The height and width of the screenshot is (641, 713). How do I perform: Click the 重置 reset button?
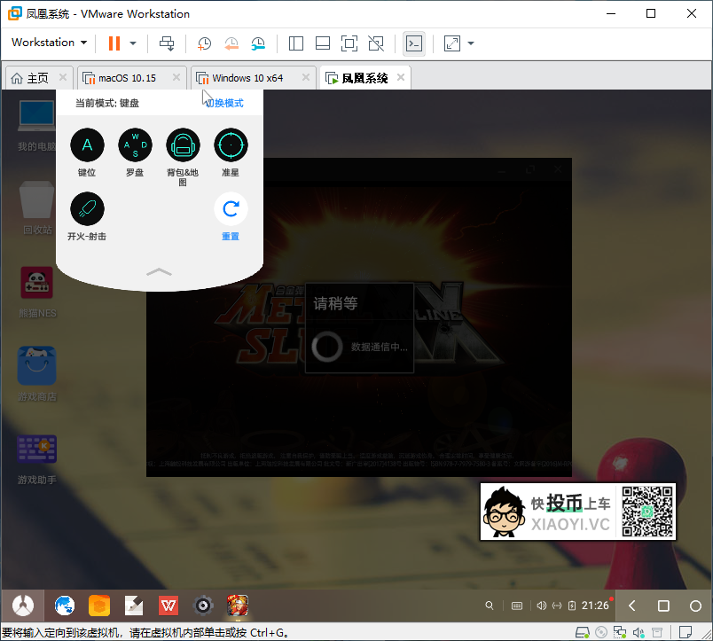tap(231, 209)
